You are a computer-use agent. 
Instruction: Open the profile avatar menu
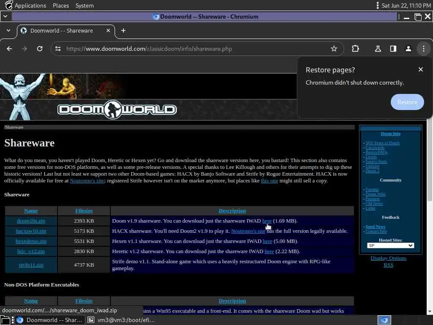[408, 49]
